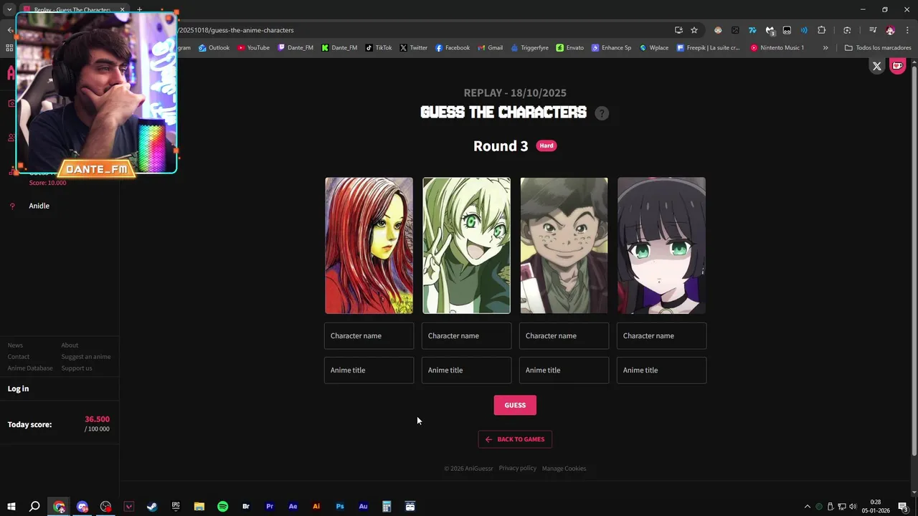Screen dimensions: 918x516
Task: Open Adobe Illustrator from taskbar
Action: point(316,507)
